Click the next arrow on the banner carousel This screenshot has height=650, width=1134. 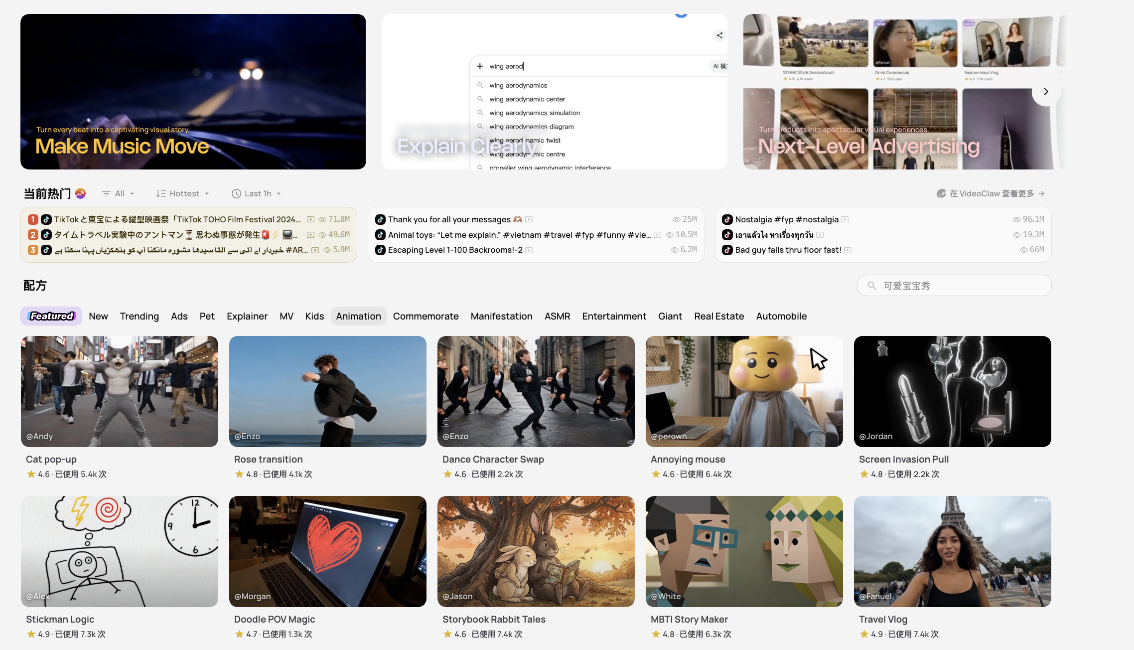(x=1046, y=91)
